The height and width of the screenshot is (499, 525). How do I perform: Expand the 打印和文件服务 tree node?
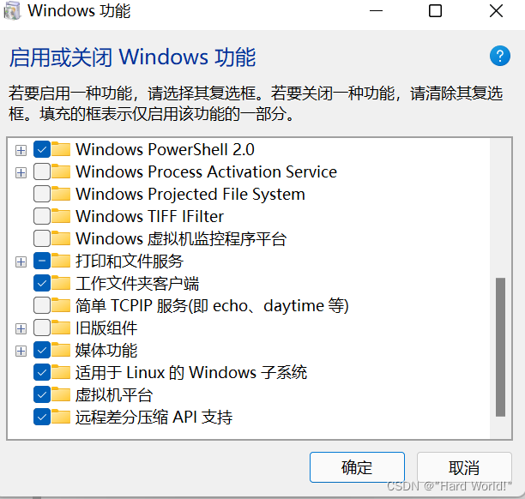click(x=21, y=261)
